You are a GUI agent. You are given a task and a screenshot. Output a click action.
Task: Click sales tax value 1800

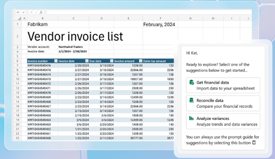pyautogui.click(x=170, y=79)
